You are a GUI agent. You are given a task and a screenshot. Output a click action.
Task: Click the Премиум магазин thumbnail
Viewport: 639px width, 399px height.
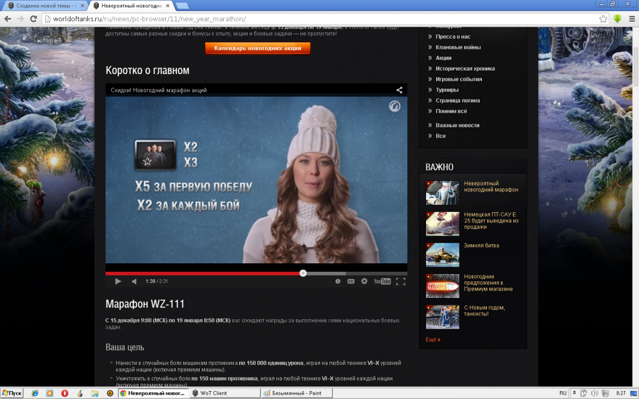[443, 286]
